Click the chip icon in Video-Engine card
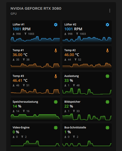The width and height of the screenshot is (122, 151). tap(56, 128)
